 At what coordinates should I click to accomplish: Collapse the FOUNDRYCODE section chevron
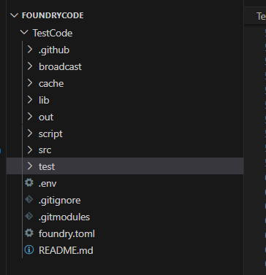tap(15, 15)
